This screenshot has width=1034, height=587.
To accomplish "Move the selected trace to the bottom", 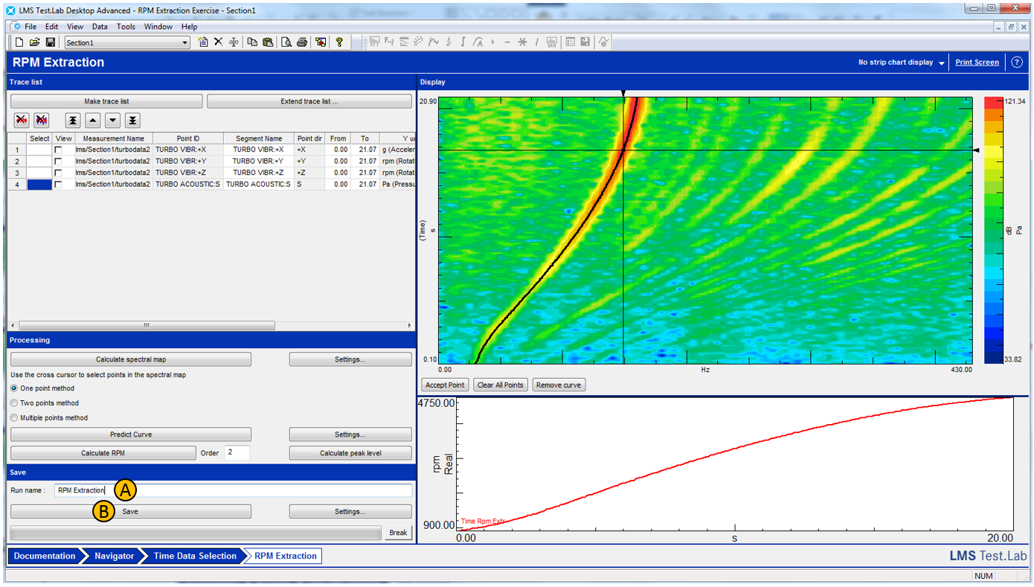I will (132, 120).
